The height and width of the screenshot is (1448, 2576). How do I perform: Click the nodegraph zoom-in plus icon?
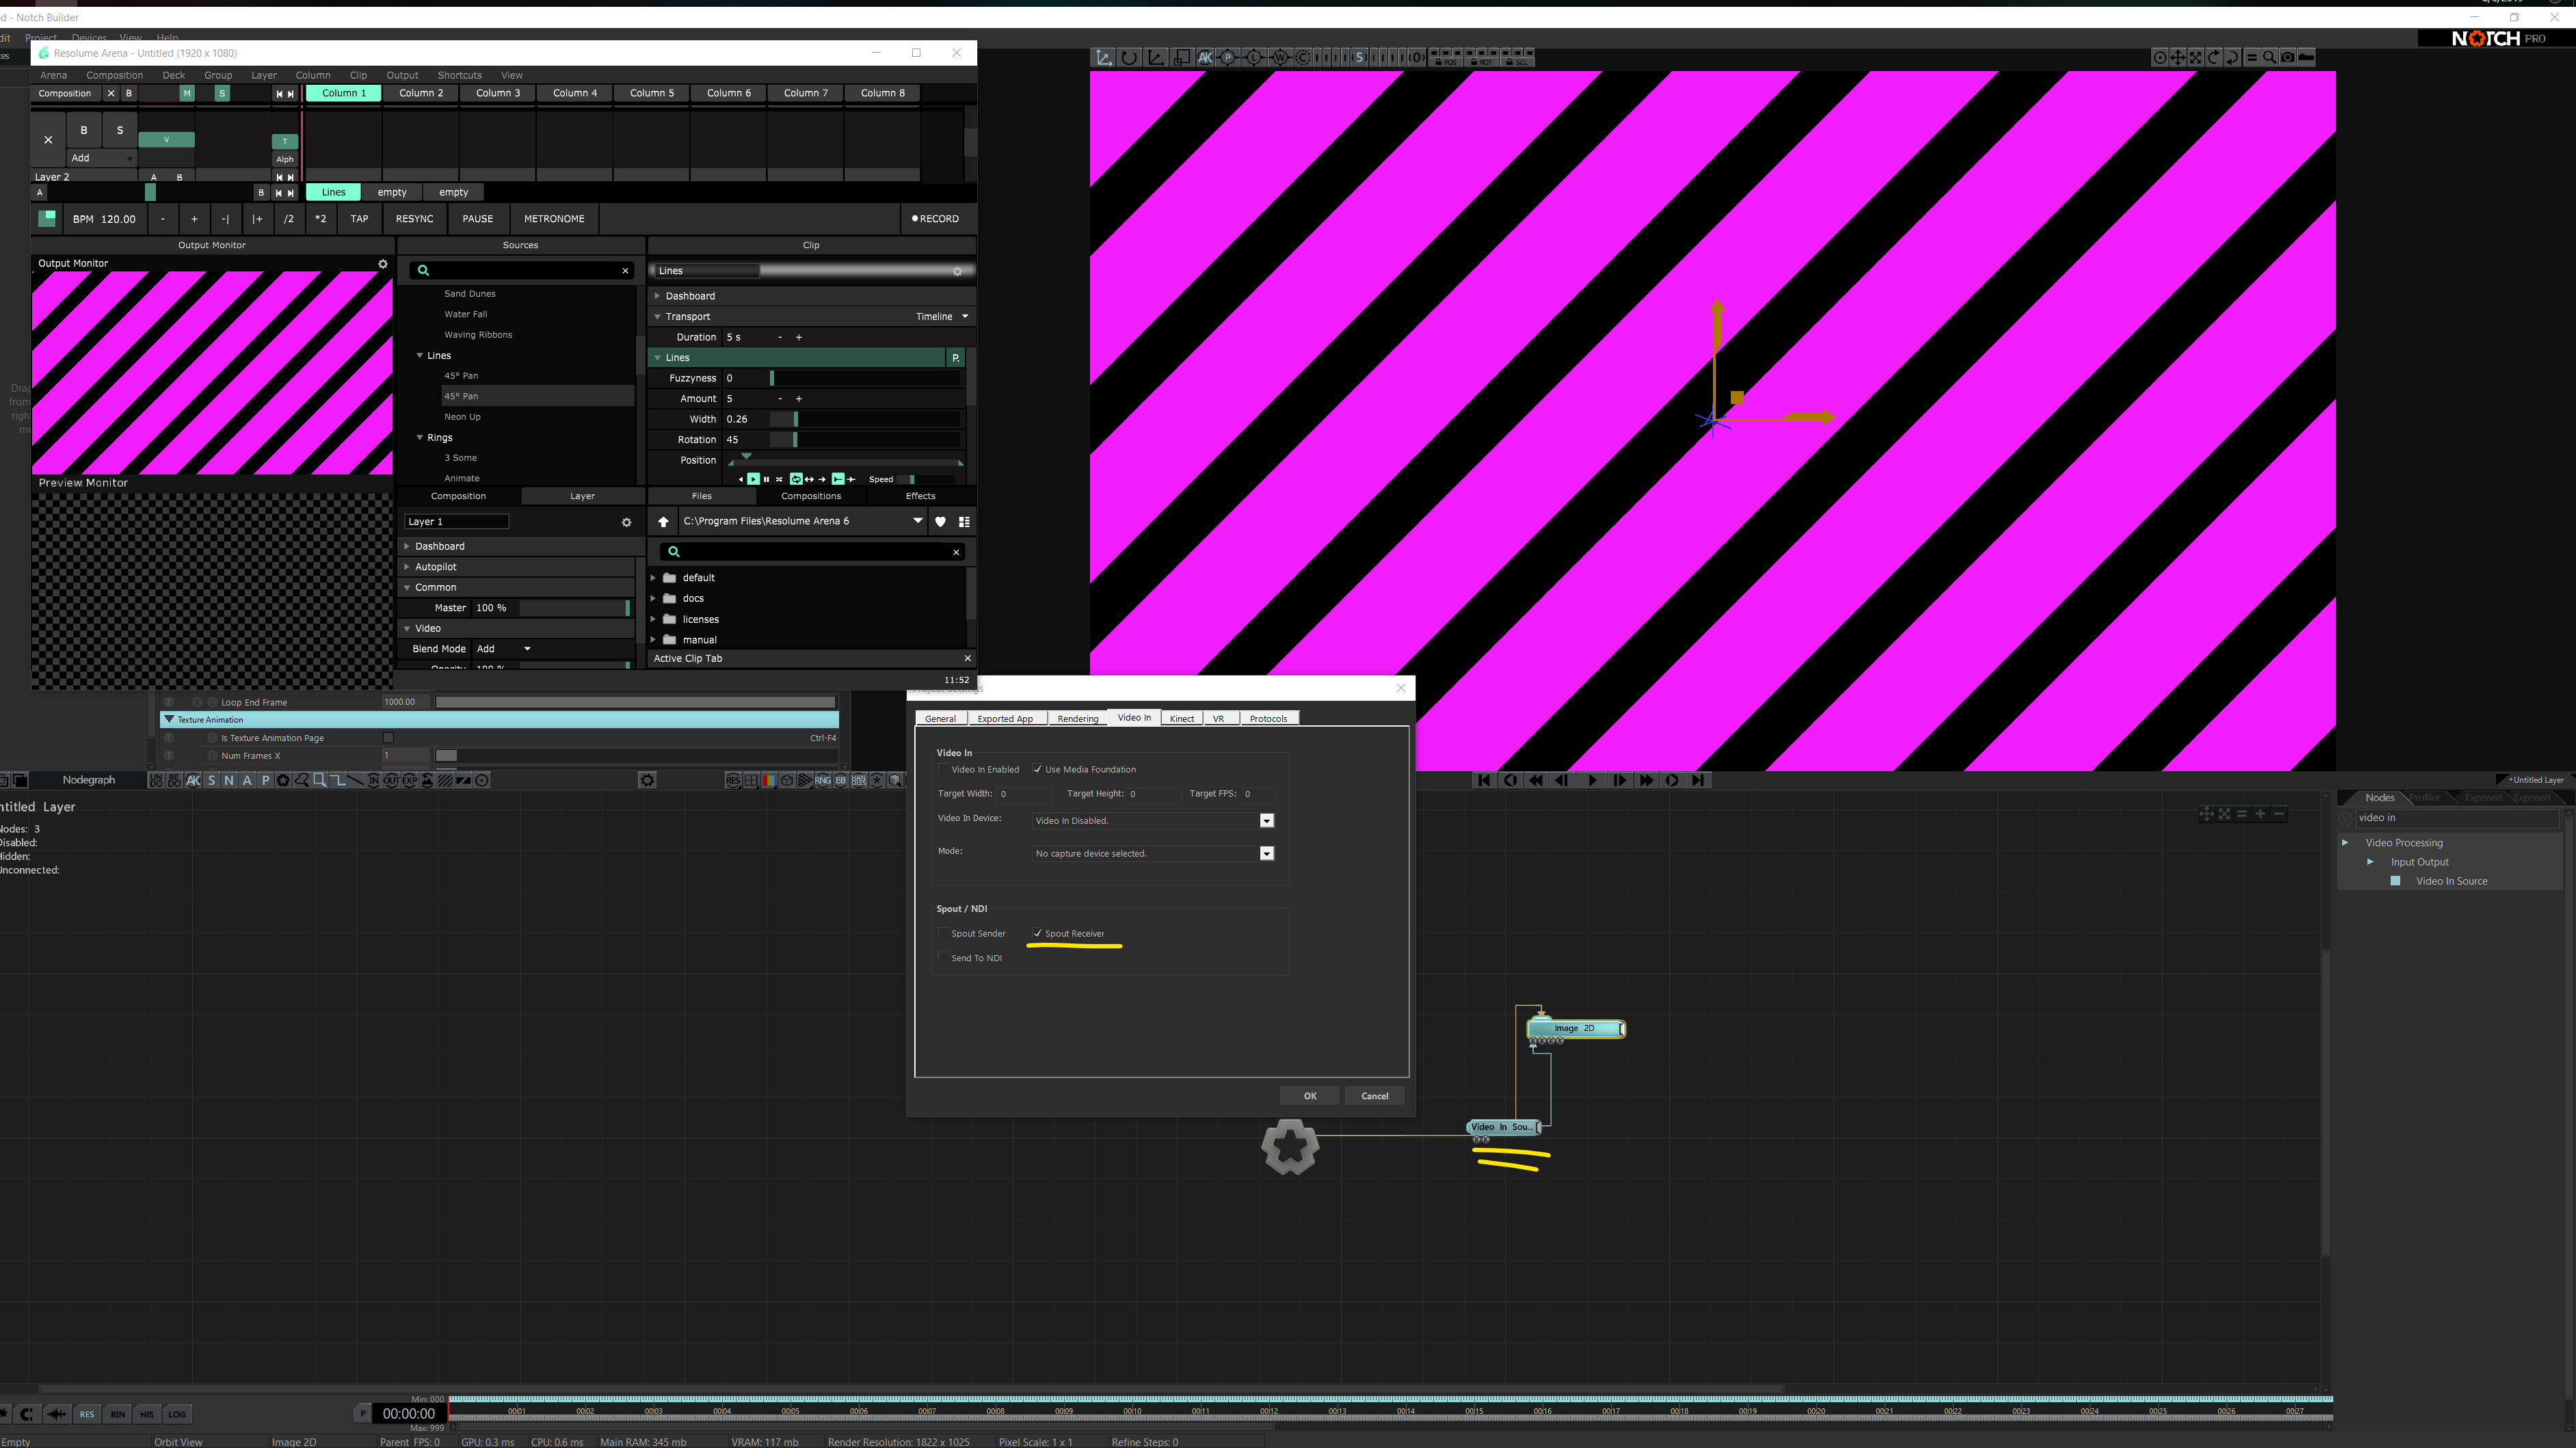(x=2259, y=813)
